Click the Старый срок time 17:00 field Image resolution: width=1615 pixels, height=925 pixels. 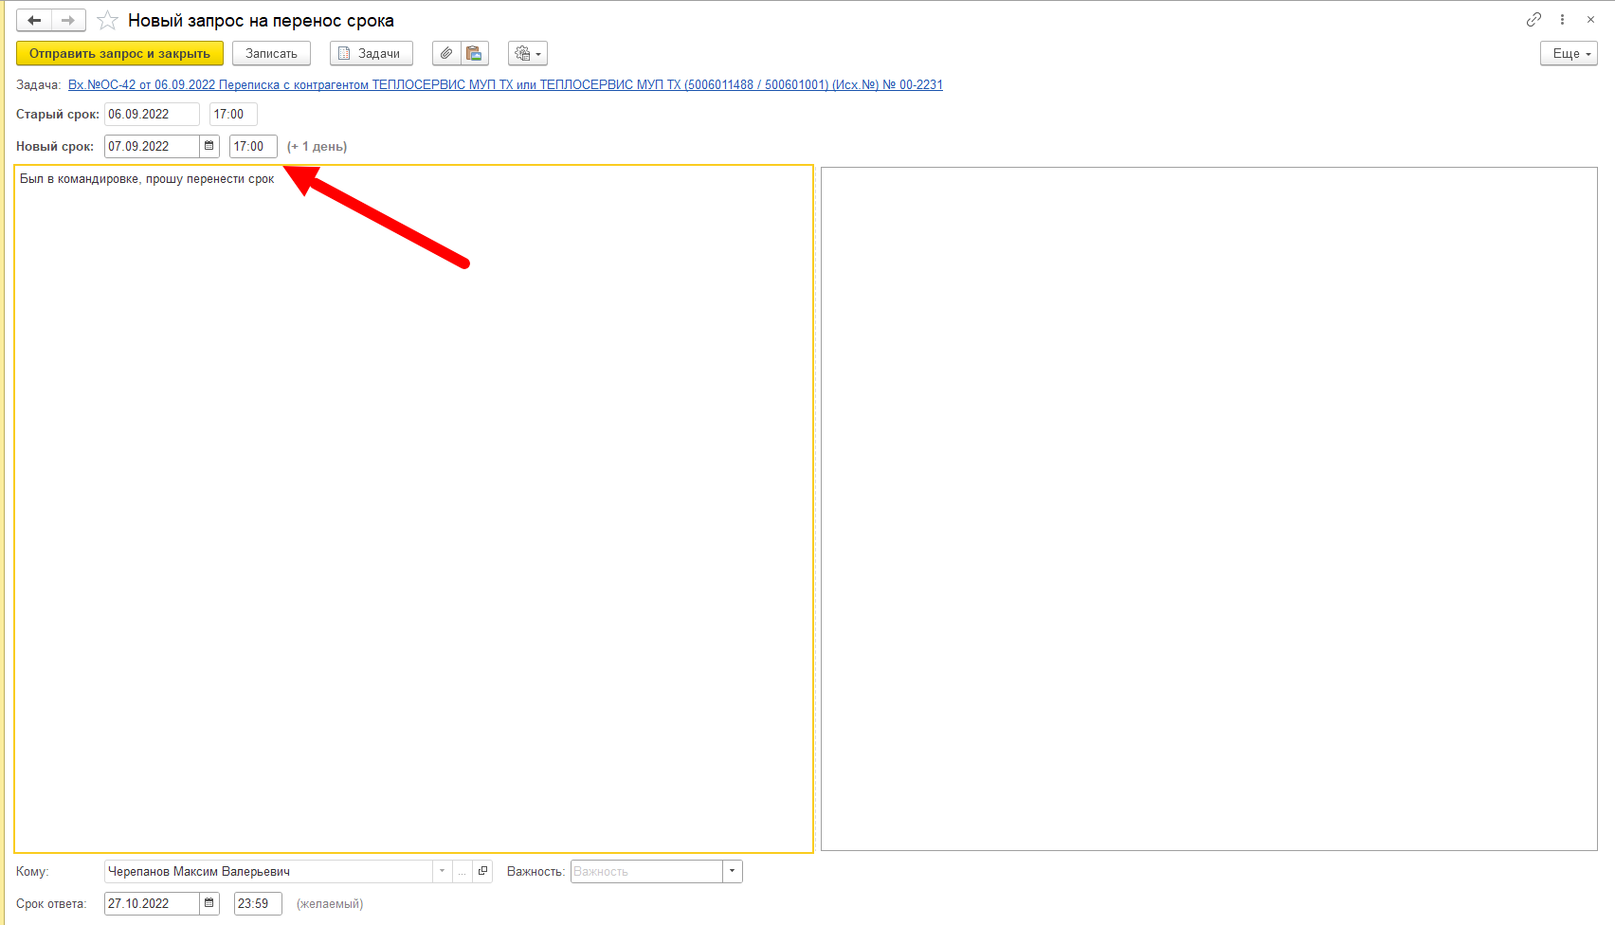pyautogui.click(x=233, y=114)
